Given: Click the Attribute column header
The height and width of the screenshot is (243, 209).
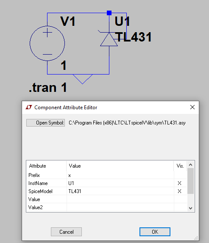Looking at the screenshot, I should pyautogui.click(x=46, y=166).
